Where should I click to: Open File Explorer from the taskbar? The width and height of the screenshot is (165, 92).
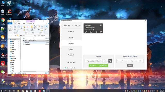pos(18,91)
